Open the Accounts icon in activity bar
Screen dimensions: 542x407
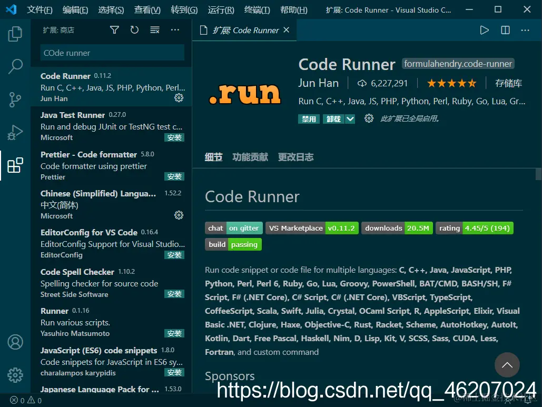pos(15,342)
